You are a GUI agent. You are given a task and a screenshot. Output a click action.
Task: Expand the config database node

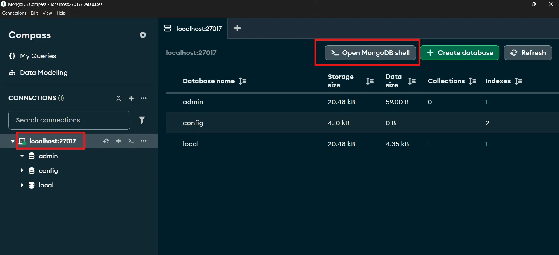click(22, 170)
